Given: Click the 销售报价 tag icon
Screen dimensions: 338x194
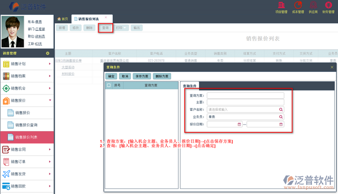Looking at the screenshot, I should click(x=6, y=100).
